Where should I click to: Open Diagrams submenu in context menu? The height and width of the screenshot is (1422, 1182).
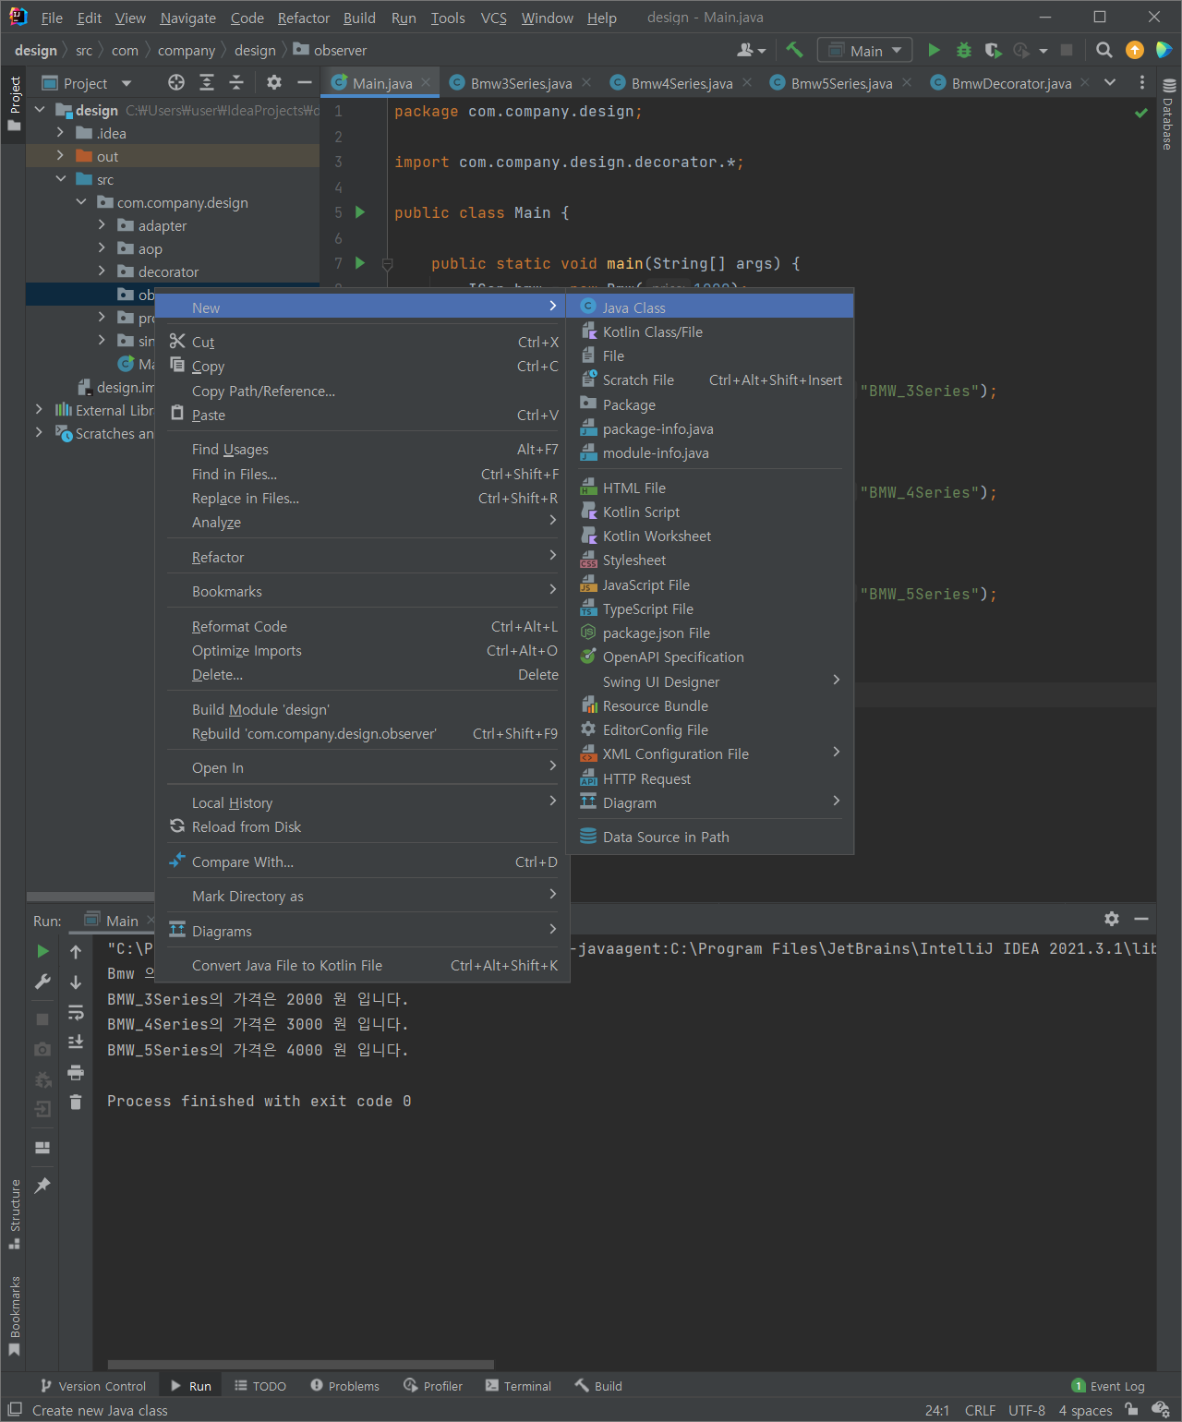pyautogui.click(x=363, y=931)
